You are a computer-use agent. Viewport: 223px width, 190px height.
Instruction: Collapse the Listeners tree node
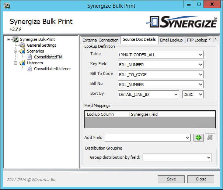[15, 63]
